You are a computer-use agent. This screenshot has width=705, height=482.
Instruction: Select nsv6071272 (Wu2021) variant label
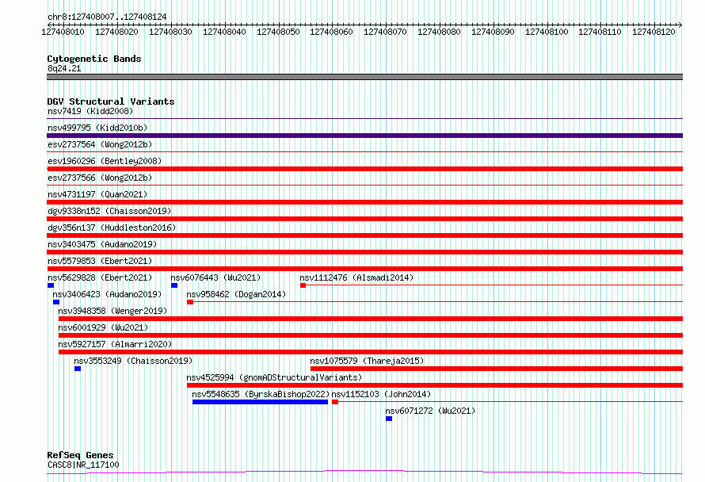430,411
